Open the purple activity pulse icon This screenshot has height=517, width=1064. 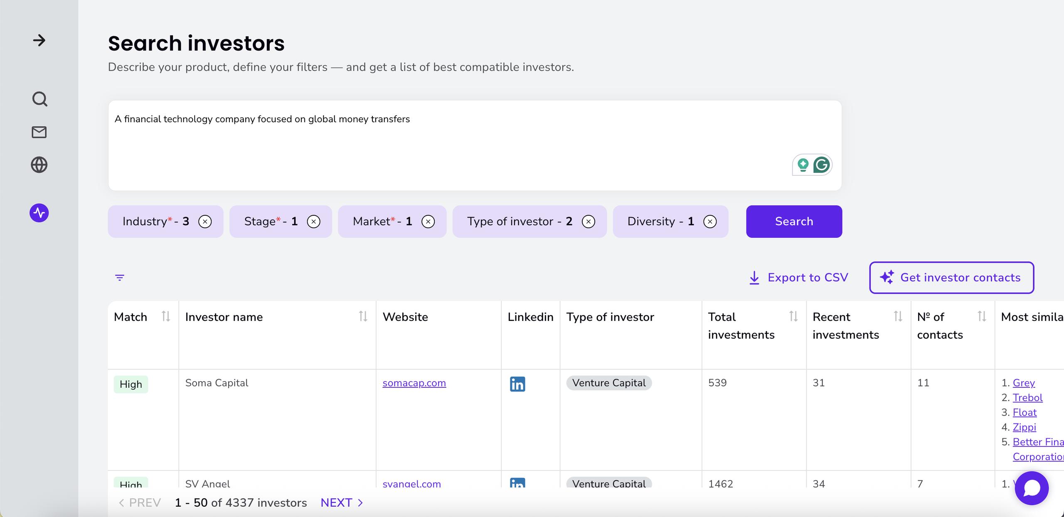pyautogui.click(x=39, y=213)
